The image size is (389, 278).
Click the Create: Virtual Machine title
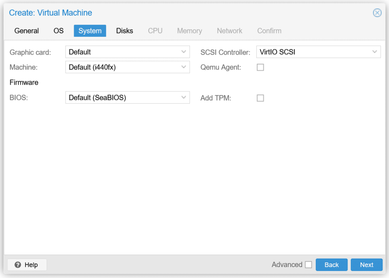(x=51, y=13)
